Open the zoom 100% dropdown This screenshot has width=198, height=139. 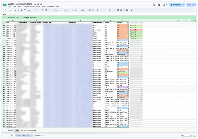30,10
